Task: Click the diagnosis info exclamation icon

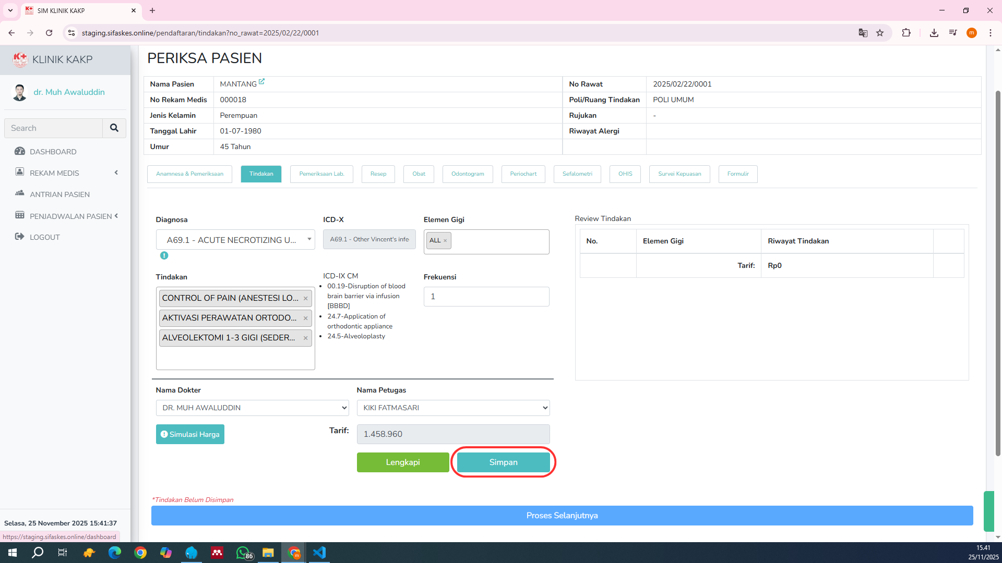Action: (164, 255)
